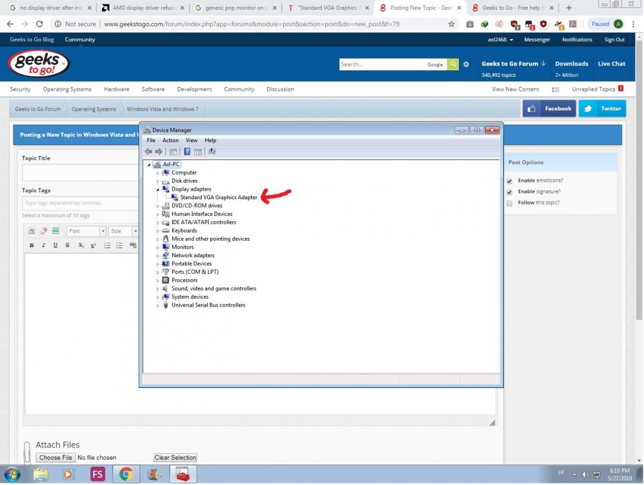Screen dimensions: 644x485
Task: Open the Hardware navigation menu
Action: click(116, 89)
